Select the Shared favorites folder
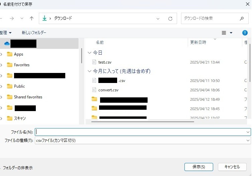This screenshot has width=252, height=176. tap(28, 97)
